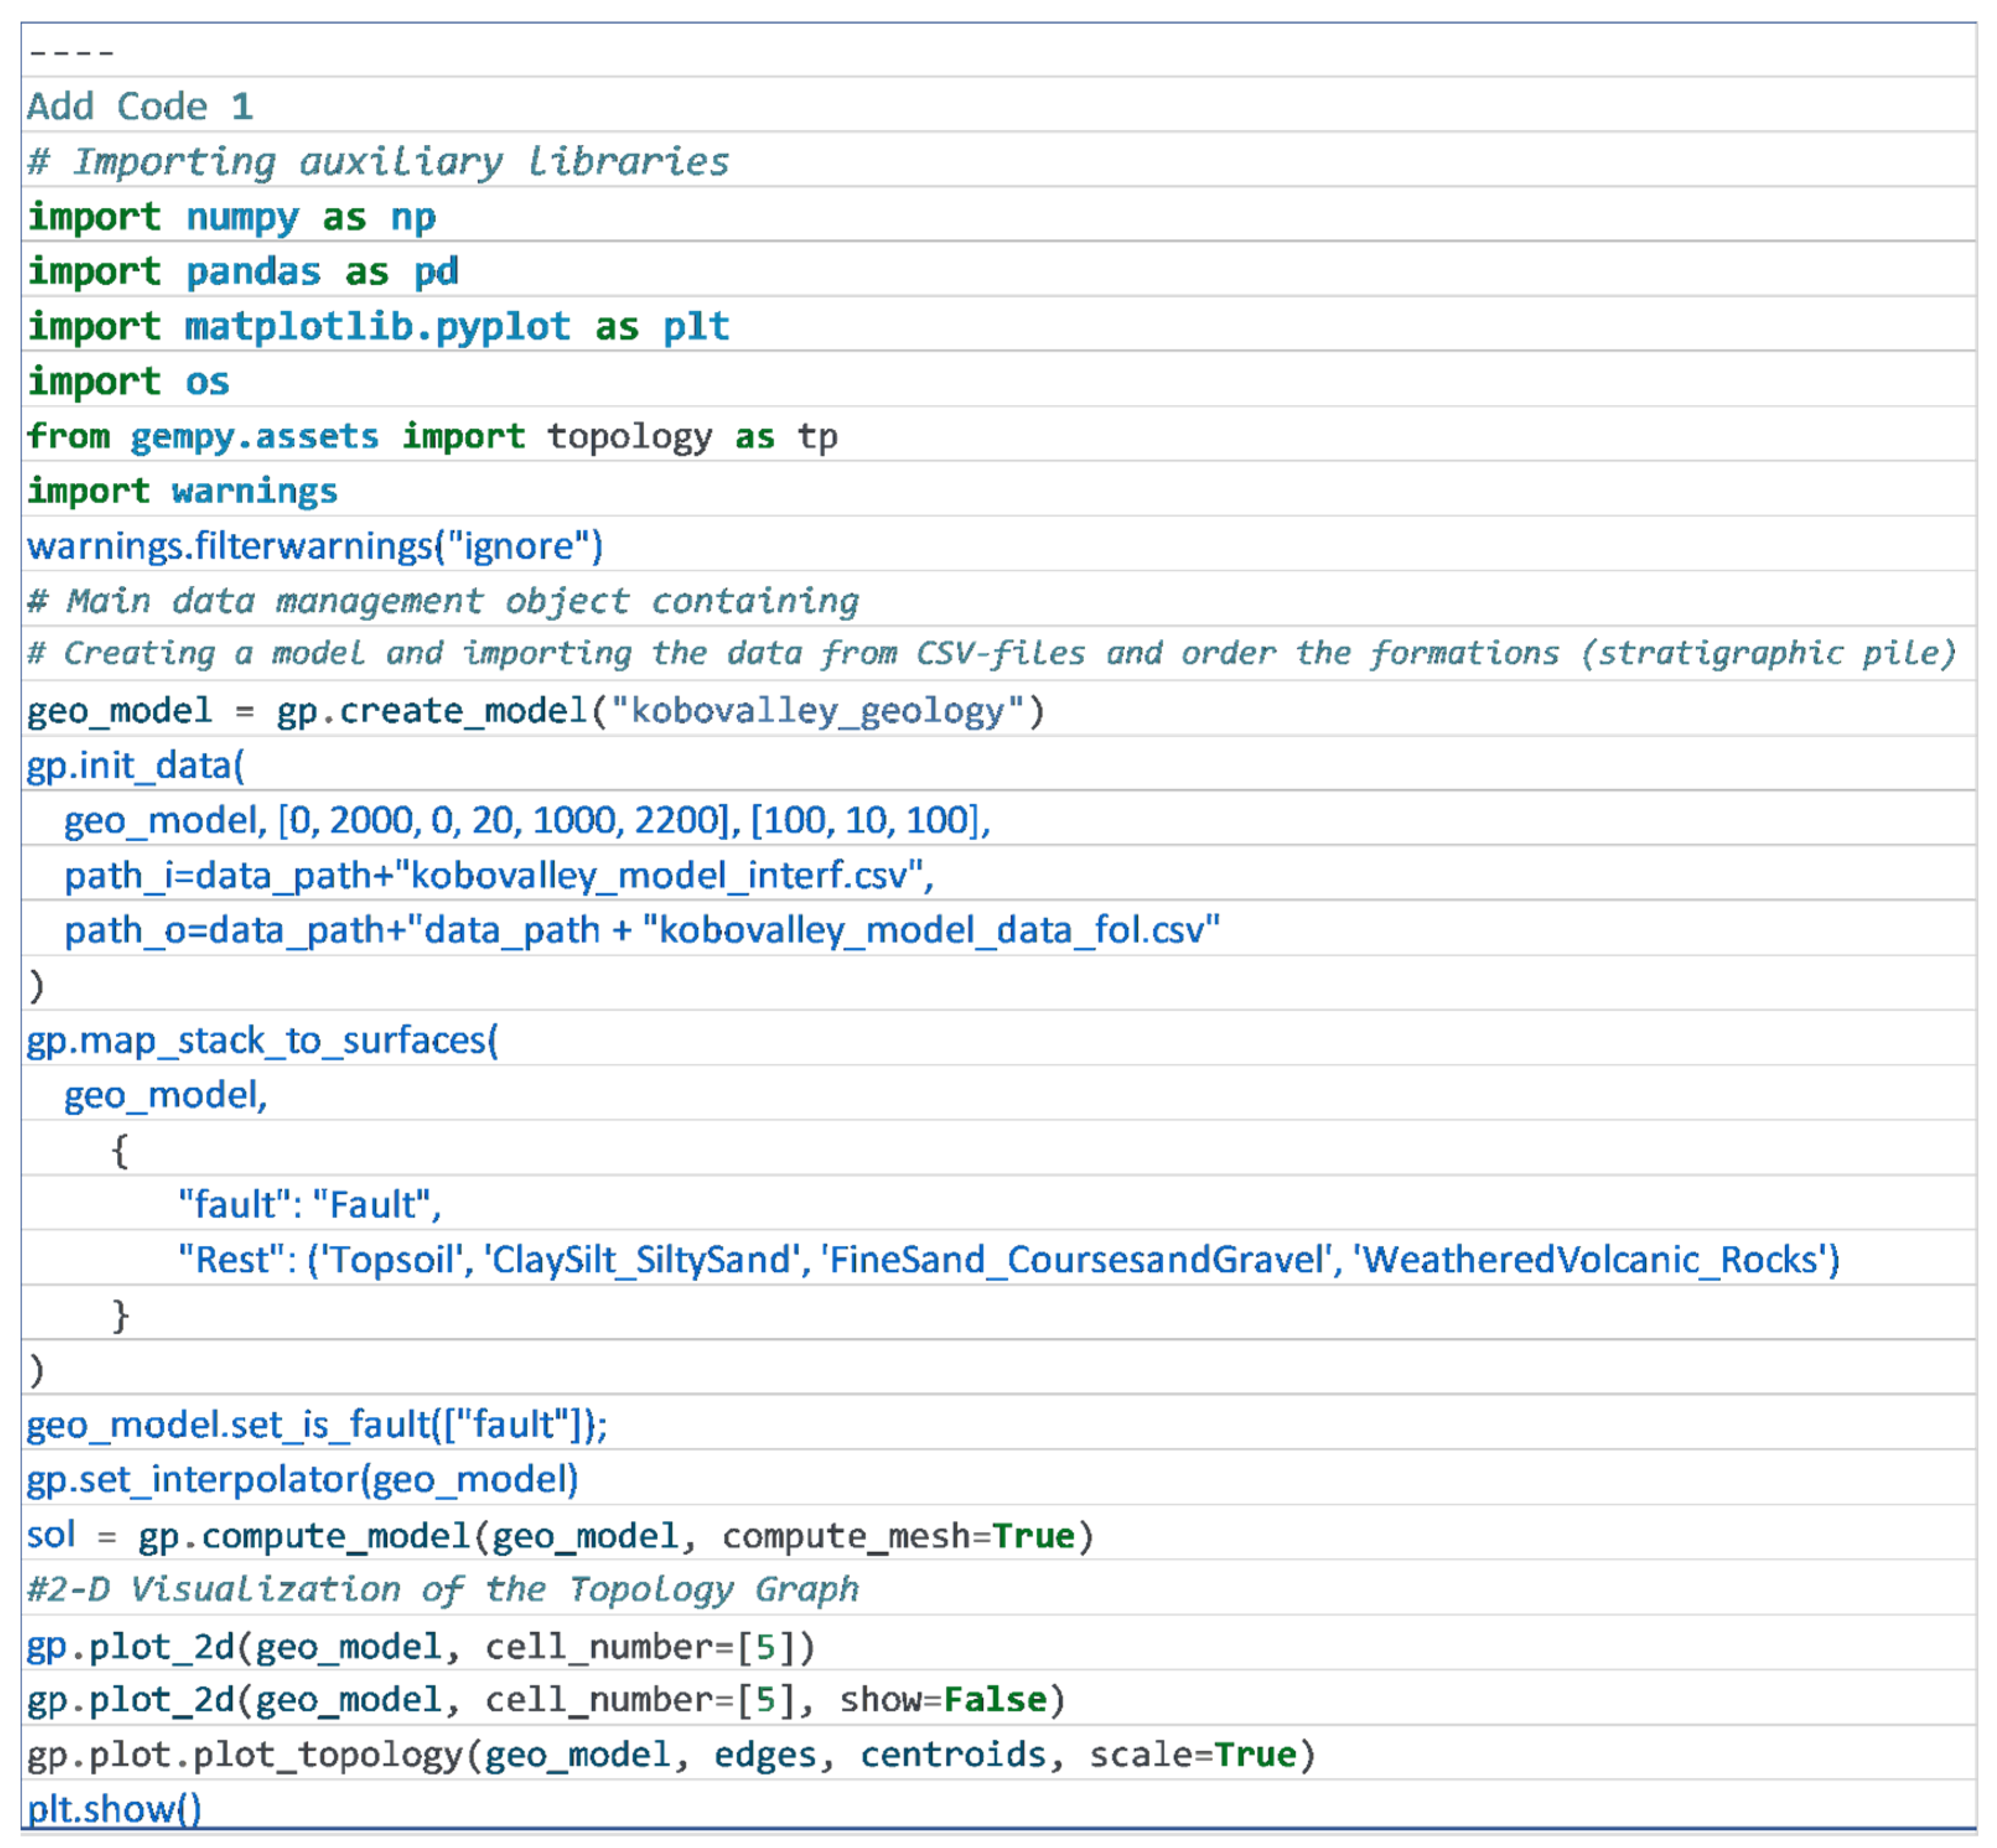Click the '# Main data management object' comment

click(442, 600)
